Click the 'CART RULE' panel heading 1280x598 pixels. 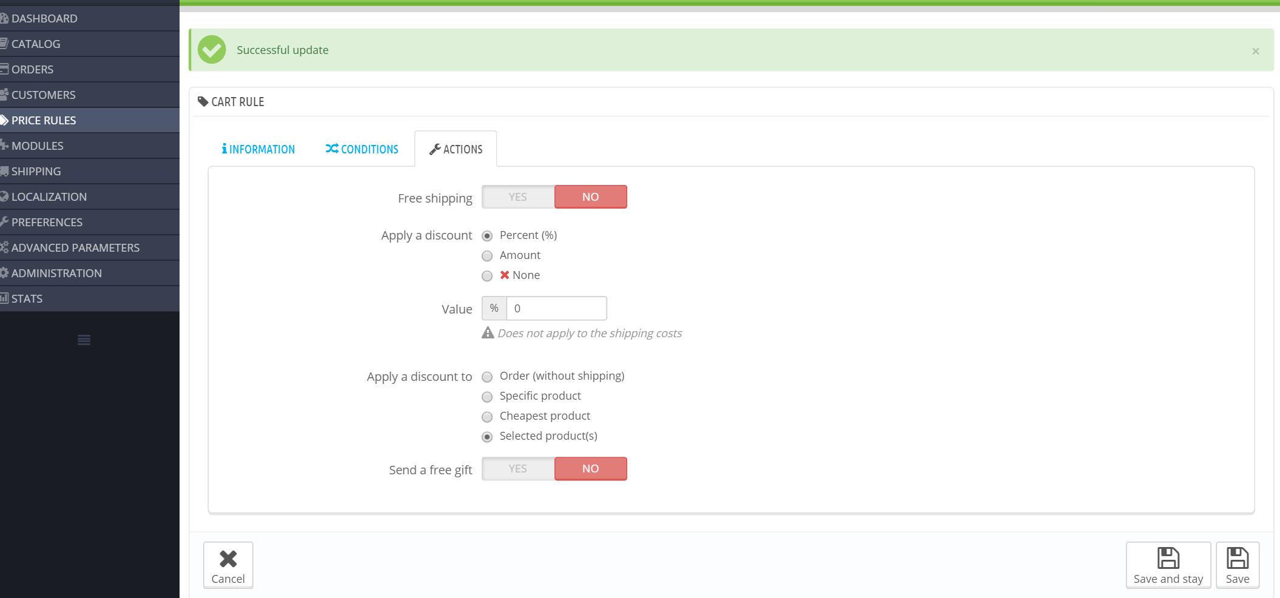238,102
